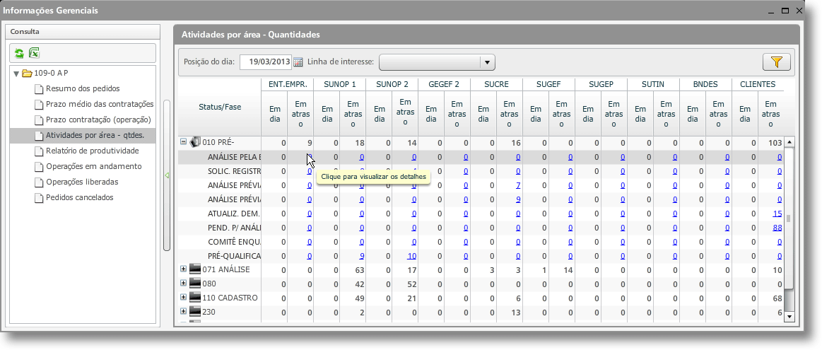Select Prazo contratação (operação) item
822x350 pixels.
(x=98, y=119)
